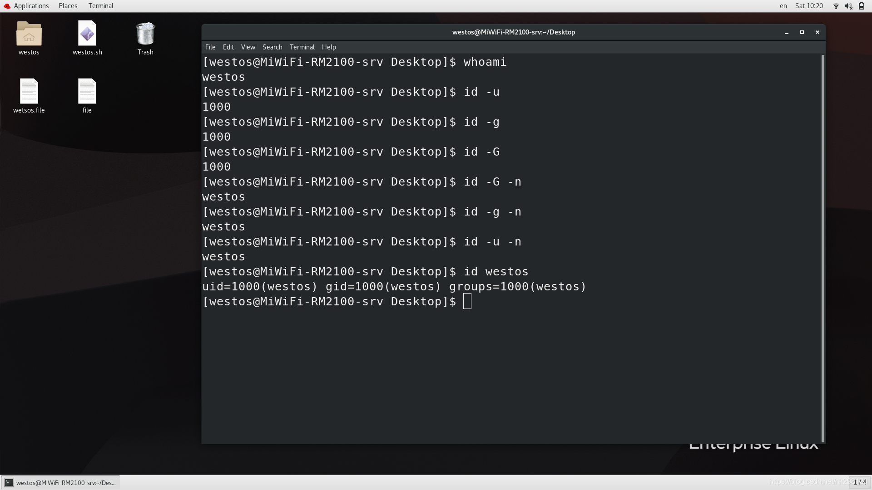Close the terminal window

coord(817,32)
